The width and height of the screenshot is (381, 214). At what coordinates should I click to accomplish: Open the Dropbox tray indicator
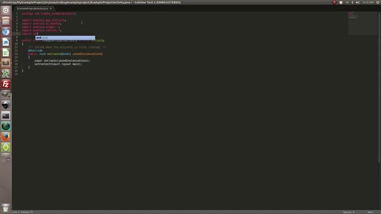[341, 2]
